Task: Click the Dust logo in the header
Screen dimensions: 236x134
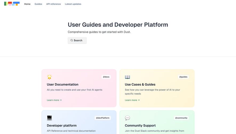Action: point(12,4)
